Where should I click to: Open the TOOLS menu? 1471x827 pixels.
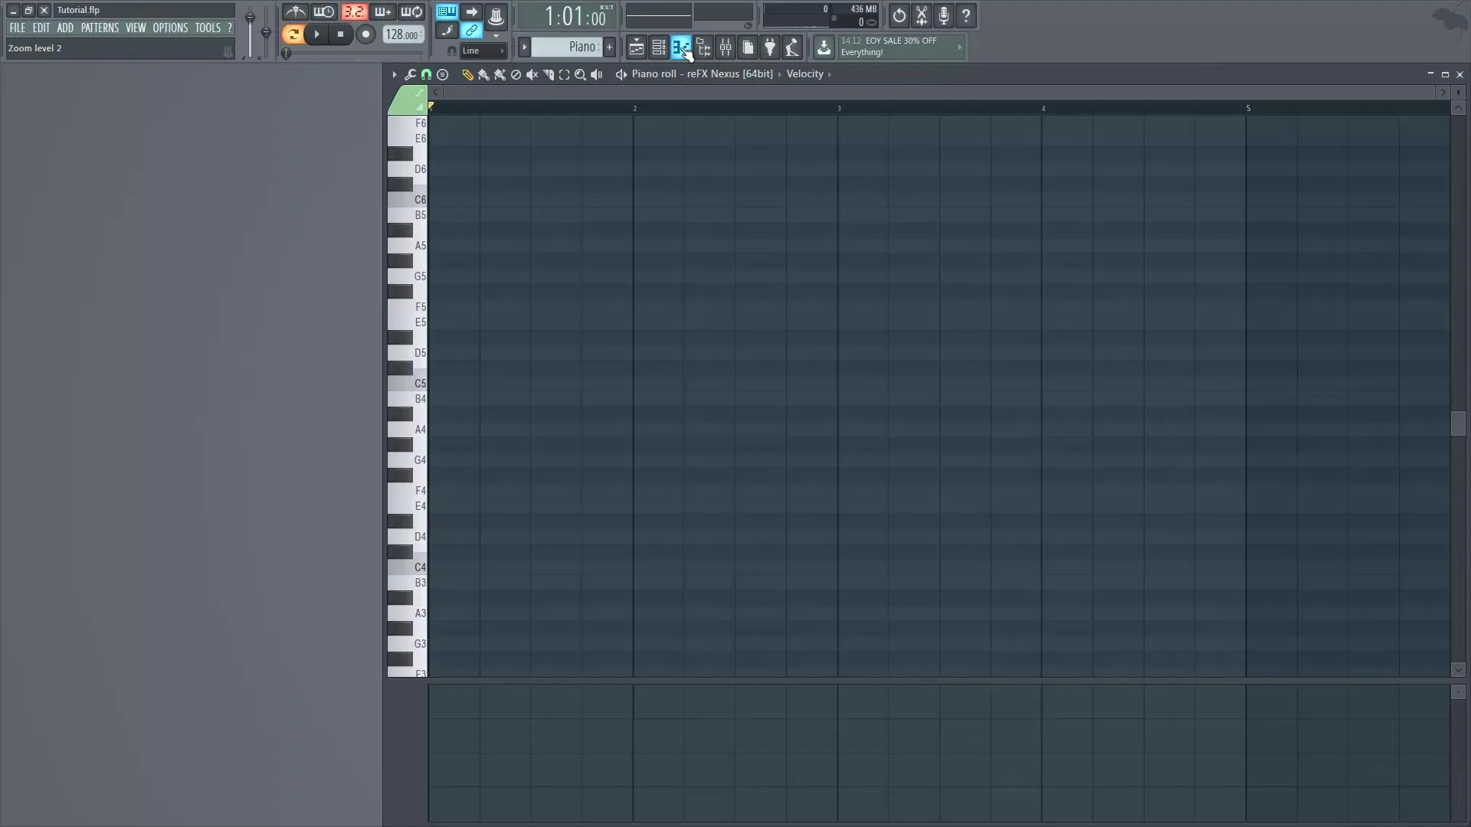coord(208,28)
